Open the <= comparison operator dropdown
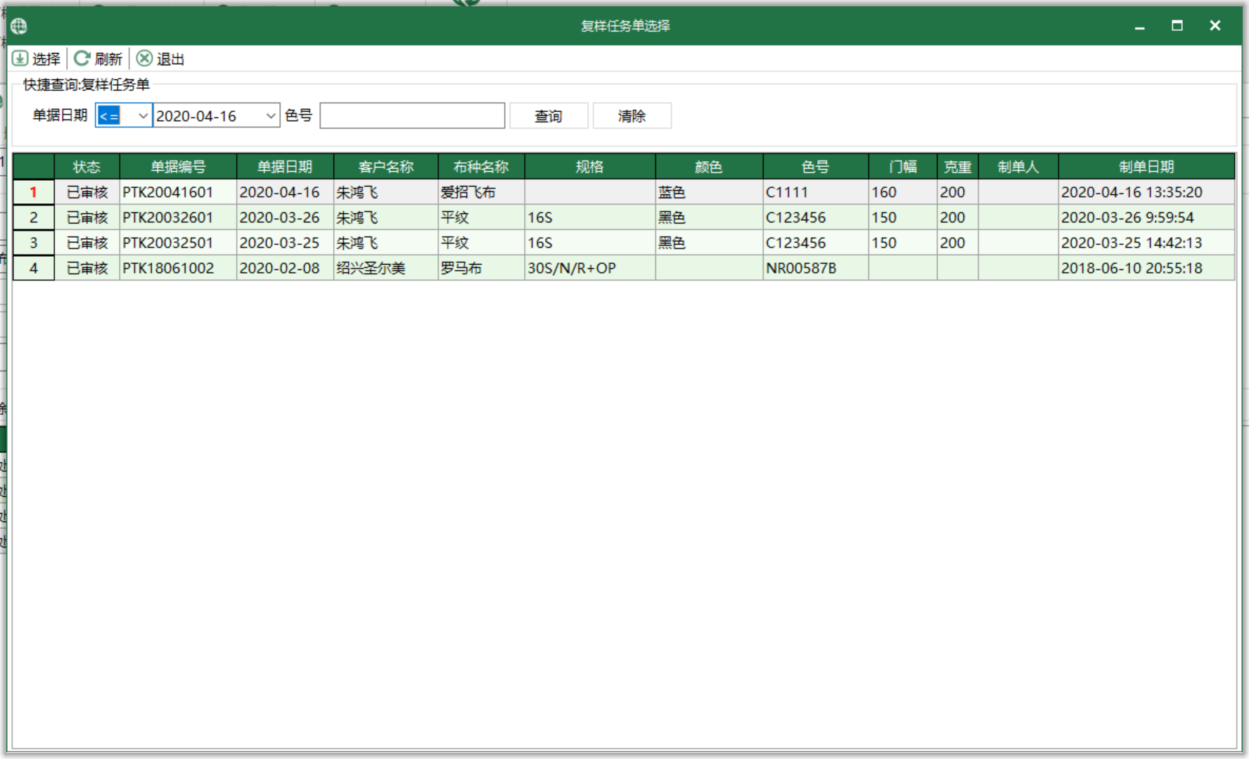Image resolution: width=1249 pixels, height=759 pixels. [143, 116]
